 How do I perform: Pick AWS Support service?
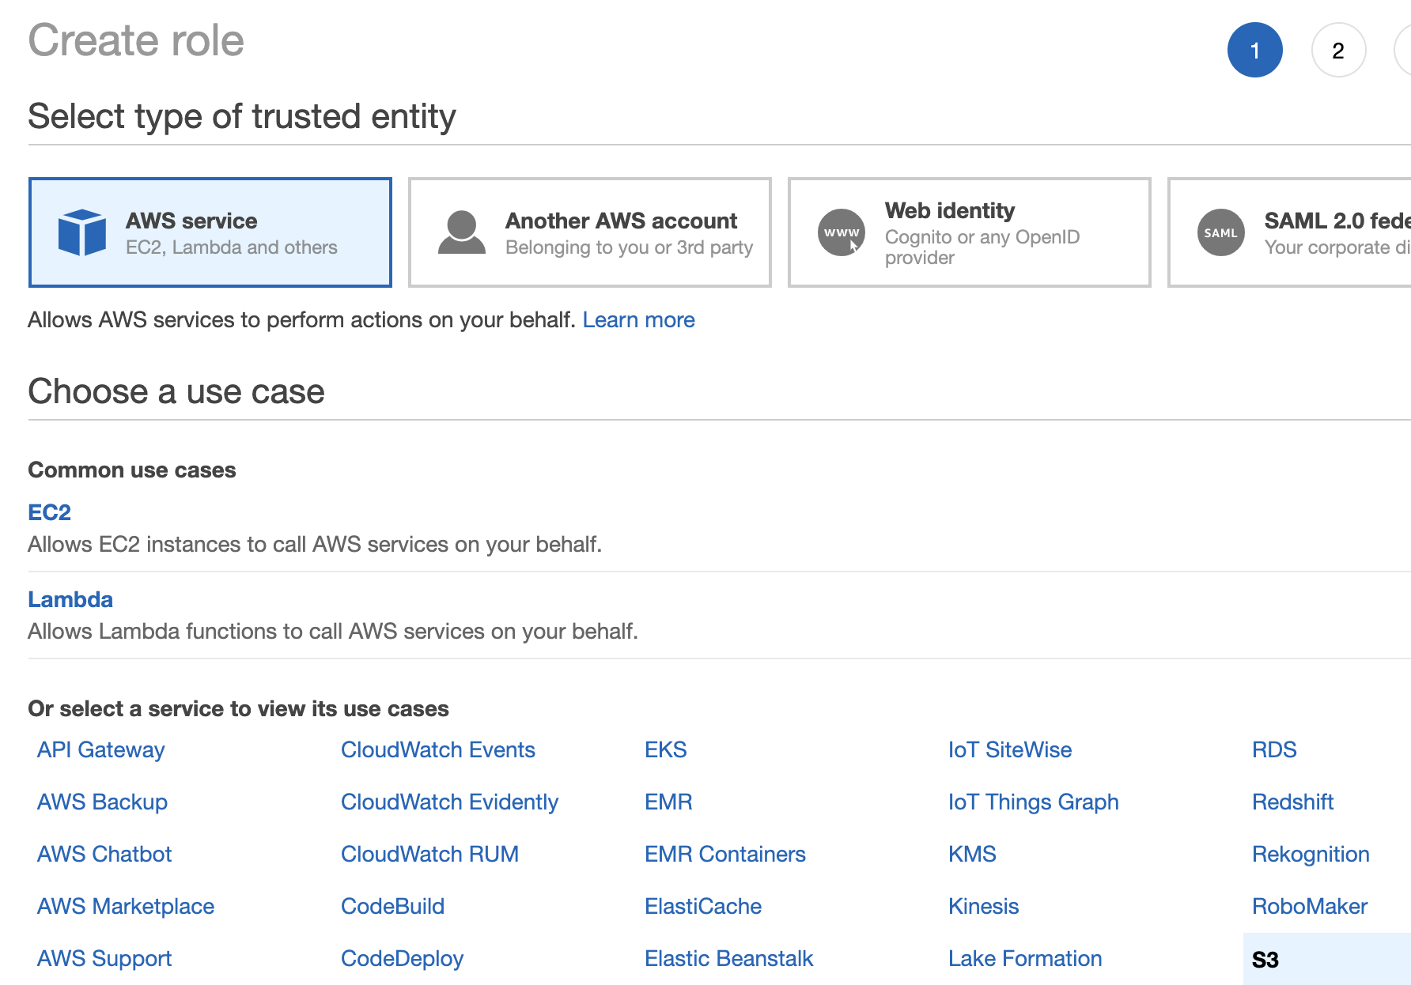tap(104, 958)
